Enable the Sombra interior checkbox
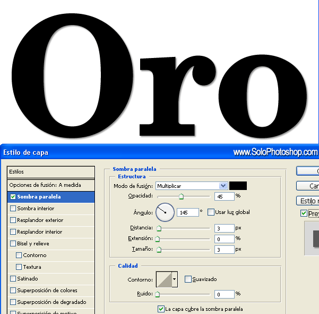This screenshot has width=319, height=314. click(x=13, y=209)
